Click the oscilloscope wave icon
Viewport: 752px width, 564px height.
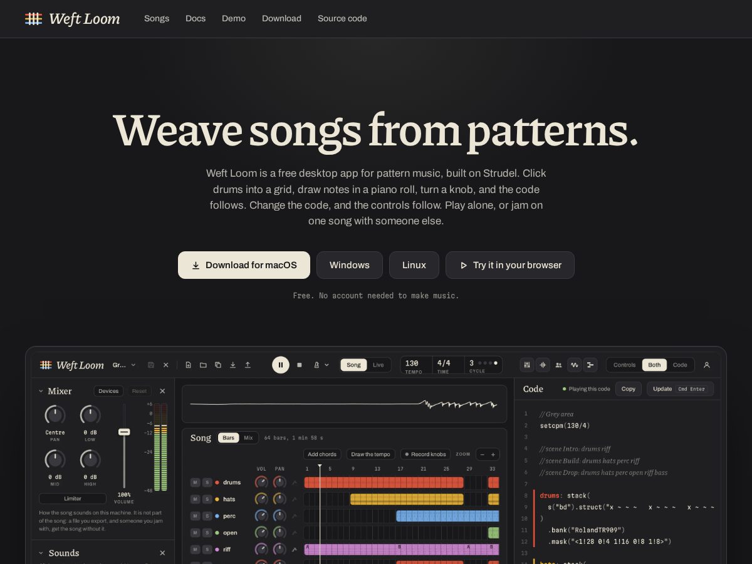[x=575, y=365]
